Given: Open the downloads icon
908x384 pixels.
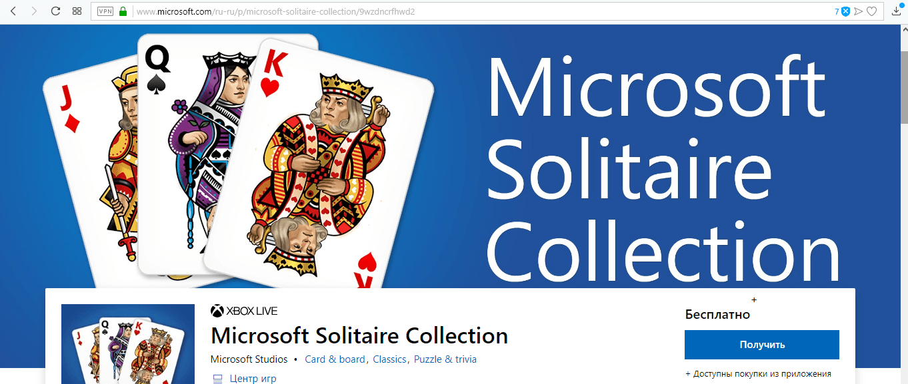Looking at the screenshot, I should [x=897, y=11].
